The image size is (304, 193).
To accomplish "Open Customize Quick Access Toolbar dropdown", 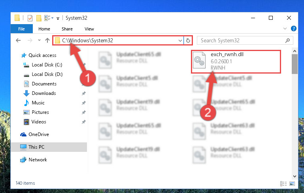I will click(58, 19).
